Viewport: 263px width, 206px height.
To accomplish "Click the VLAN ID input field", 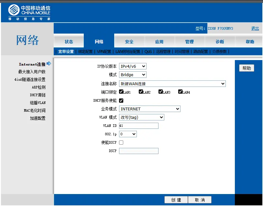I will coord(138,126).
